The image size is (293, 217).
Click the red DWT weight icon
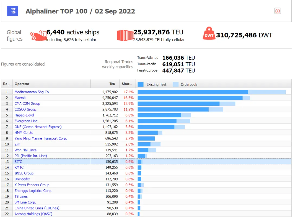(x=209, y=33)
